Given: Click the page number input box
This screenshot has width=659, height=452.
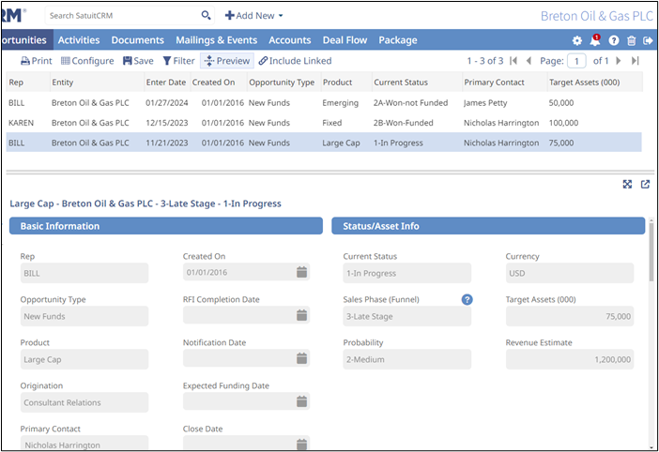Looking at the screenshot, I should [x=576, y=61].
